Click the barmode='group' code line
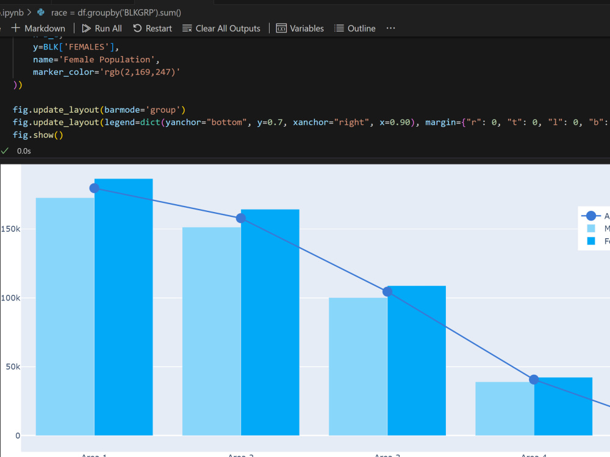Viewport: 610px width, 457px height. [x=99, y=110]
